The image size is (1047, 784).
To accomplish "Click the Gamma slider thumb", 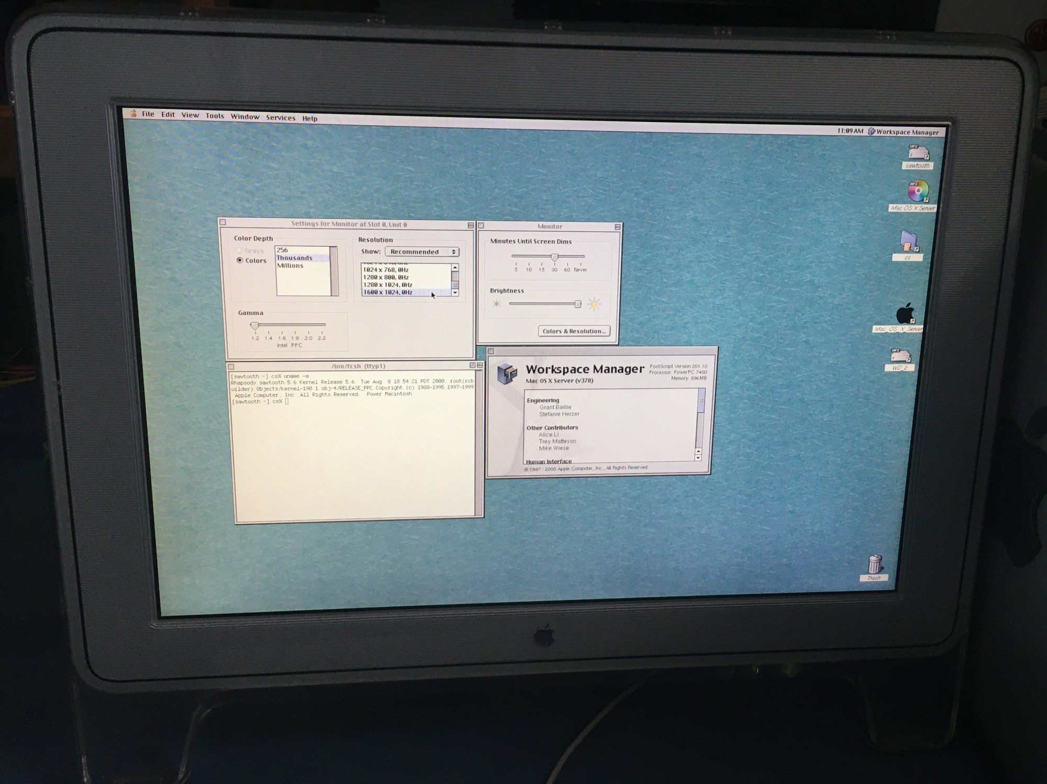I will pos(254,326).
